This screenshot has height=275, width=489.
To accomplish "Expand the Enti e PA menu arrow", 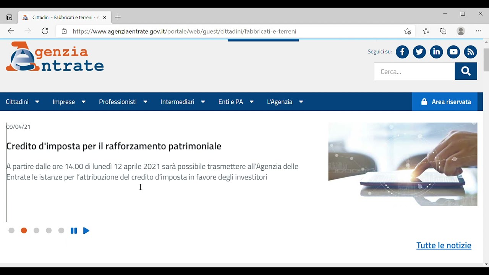I will pyautogui.click(x=251, y=102).
